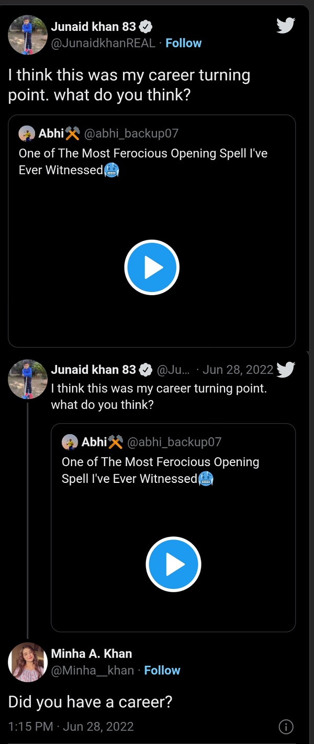Click the Jun 28, 2022 date in reply header
Image resolution: width=314 pixels, height=744 pixels.
[x=238, y=370]
